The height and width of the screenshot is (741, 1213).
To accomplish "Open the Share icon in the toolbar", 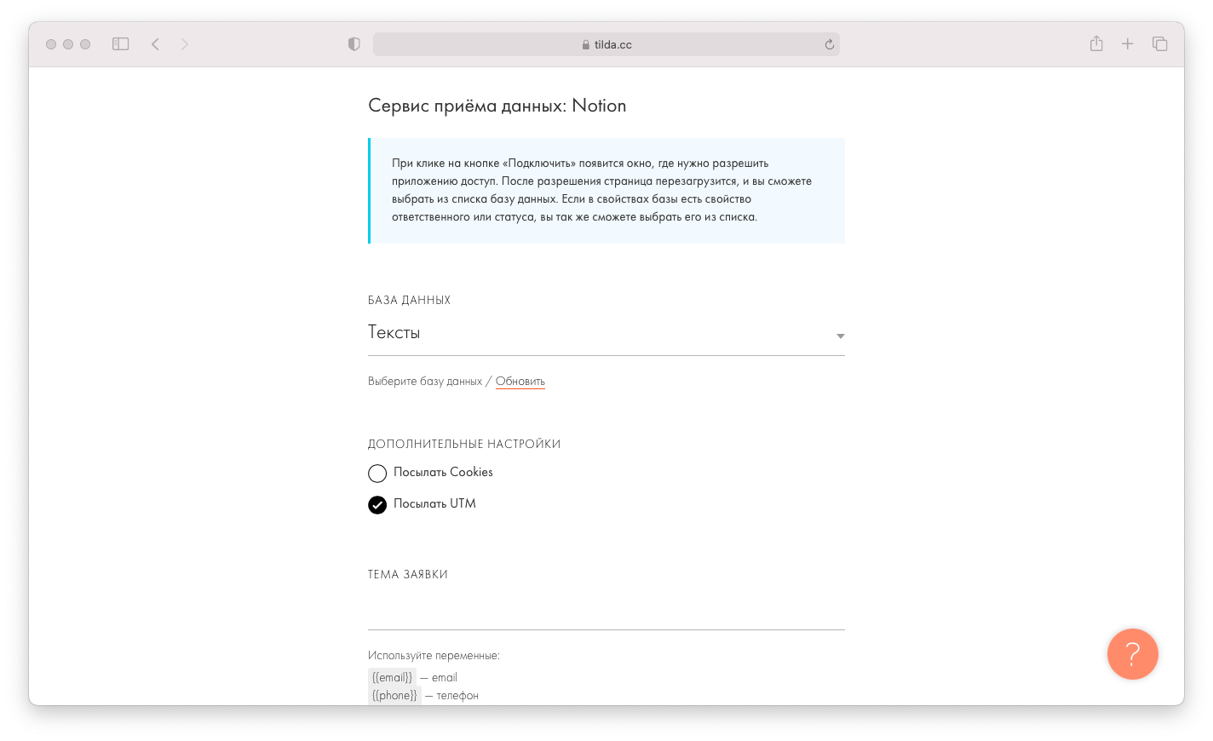I will [x=1096, y=43].
